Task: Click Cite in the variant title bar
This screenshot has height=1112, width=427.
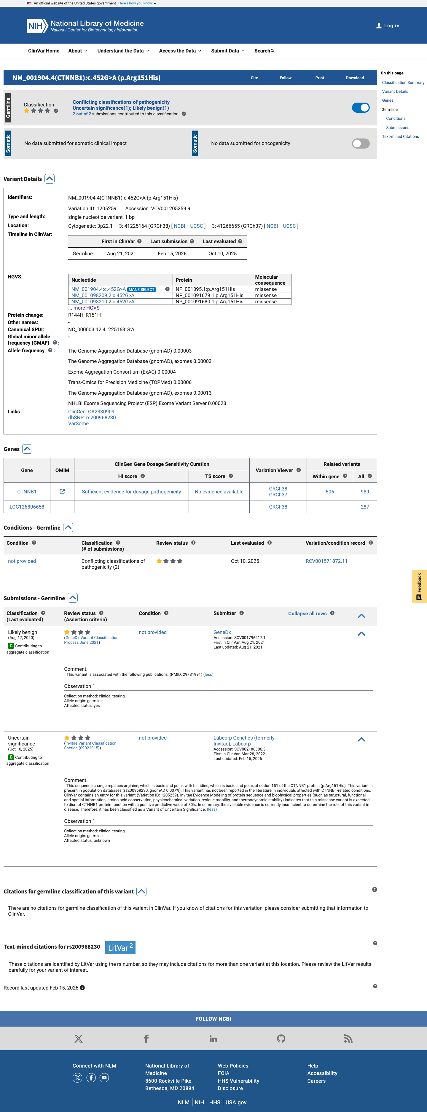Action: 254,78
